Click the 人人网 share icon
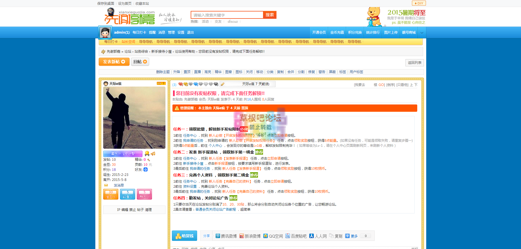Viewport: 521px width, 249px height. click(312, 236)
